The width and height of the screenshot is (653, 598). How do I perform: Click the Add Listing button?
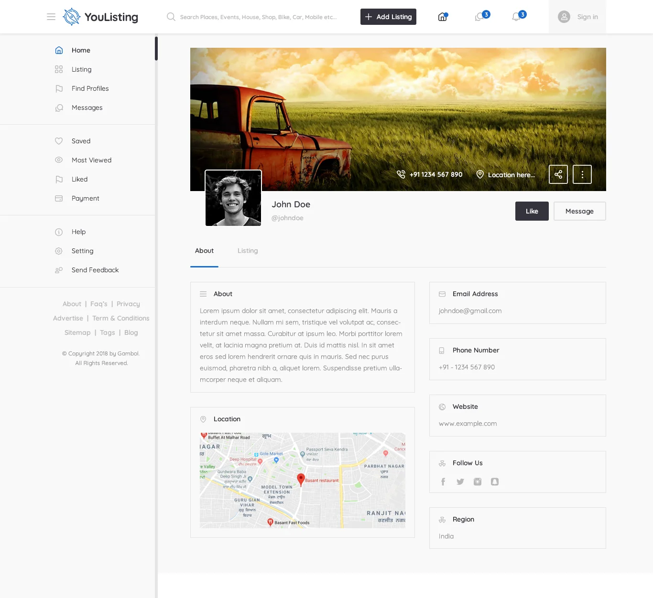click(388, 17)
